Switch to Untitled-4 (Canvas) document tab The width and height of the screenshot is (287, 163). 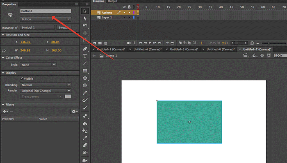click(x=147, y=49)
